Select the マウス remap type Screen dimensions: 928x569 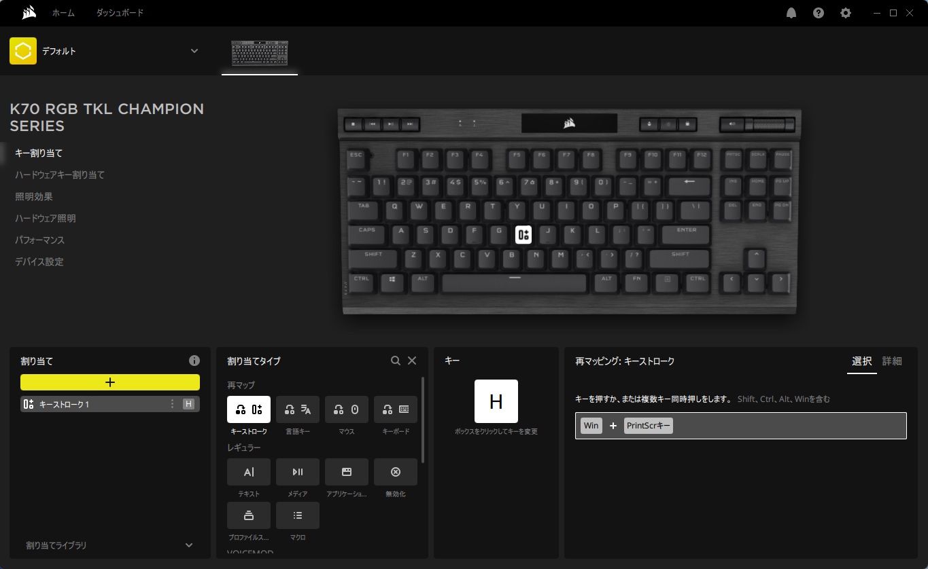pos(347,409)
